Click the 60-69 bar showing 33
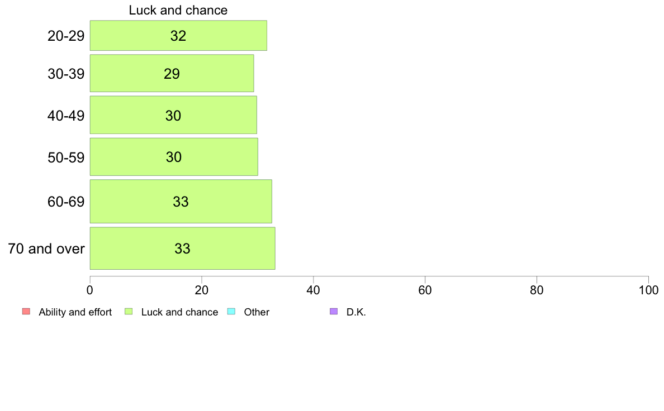The width and height of the screenshot is (664, 411). coord(181,202)
